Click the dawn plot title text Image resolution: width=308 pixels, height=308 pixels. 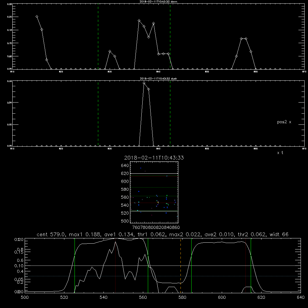(158, 2)
